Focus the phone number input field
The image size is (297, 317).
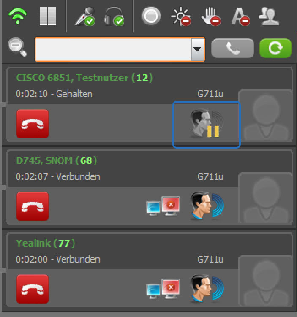point(113,49)
